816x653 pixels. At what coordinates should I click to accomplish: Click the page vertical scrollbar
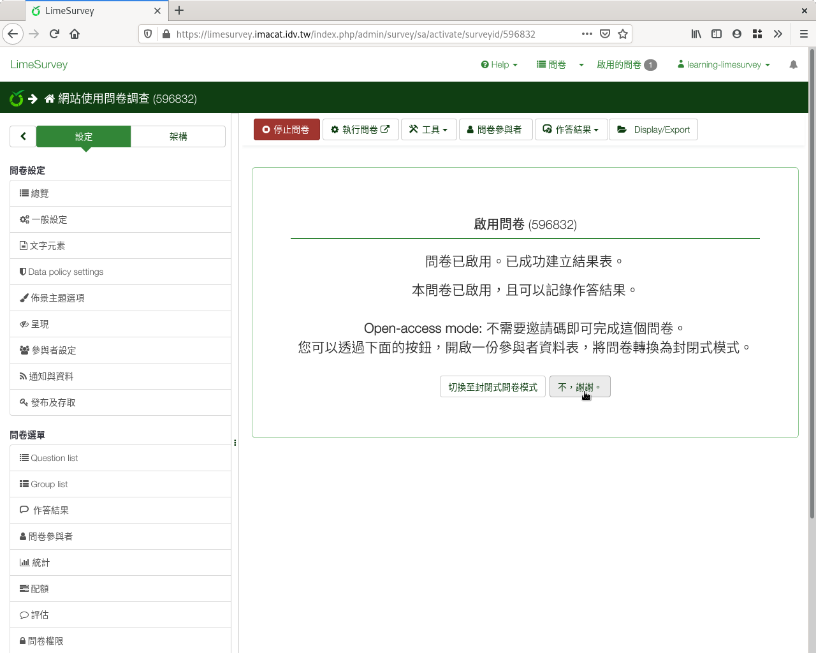click(812, 284)
